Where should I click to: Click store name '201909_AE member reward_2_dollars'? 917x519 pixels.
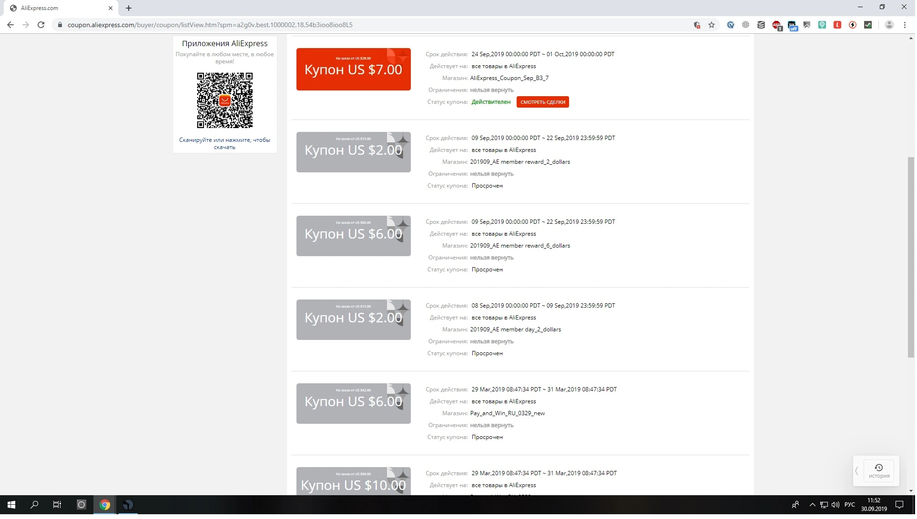pos(520,162)
